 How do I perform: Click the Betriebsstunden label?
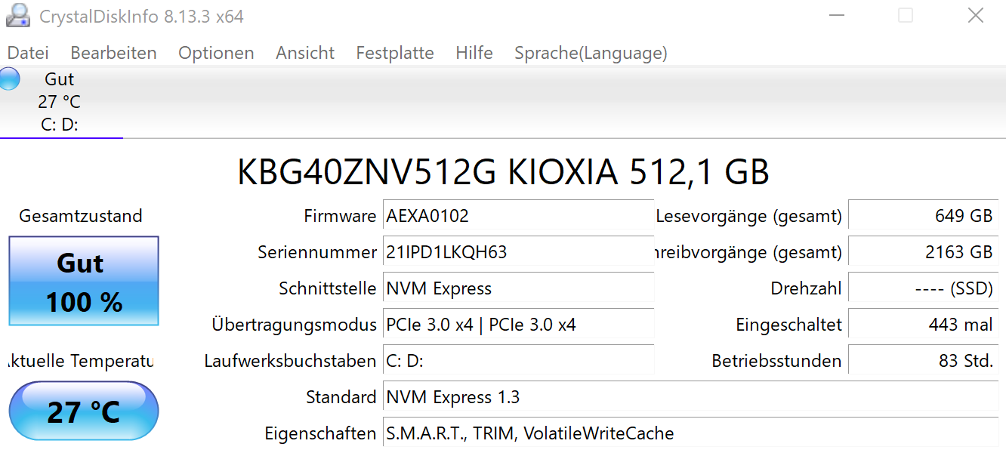(777, 361)
